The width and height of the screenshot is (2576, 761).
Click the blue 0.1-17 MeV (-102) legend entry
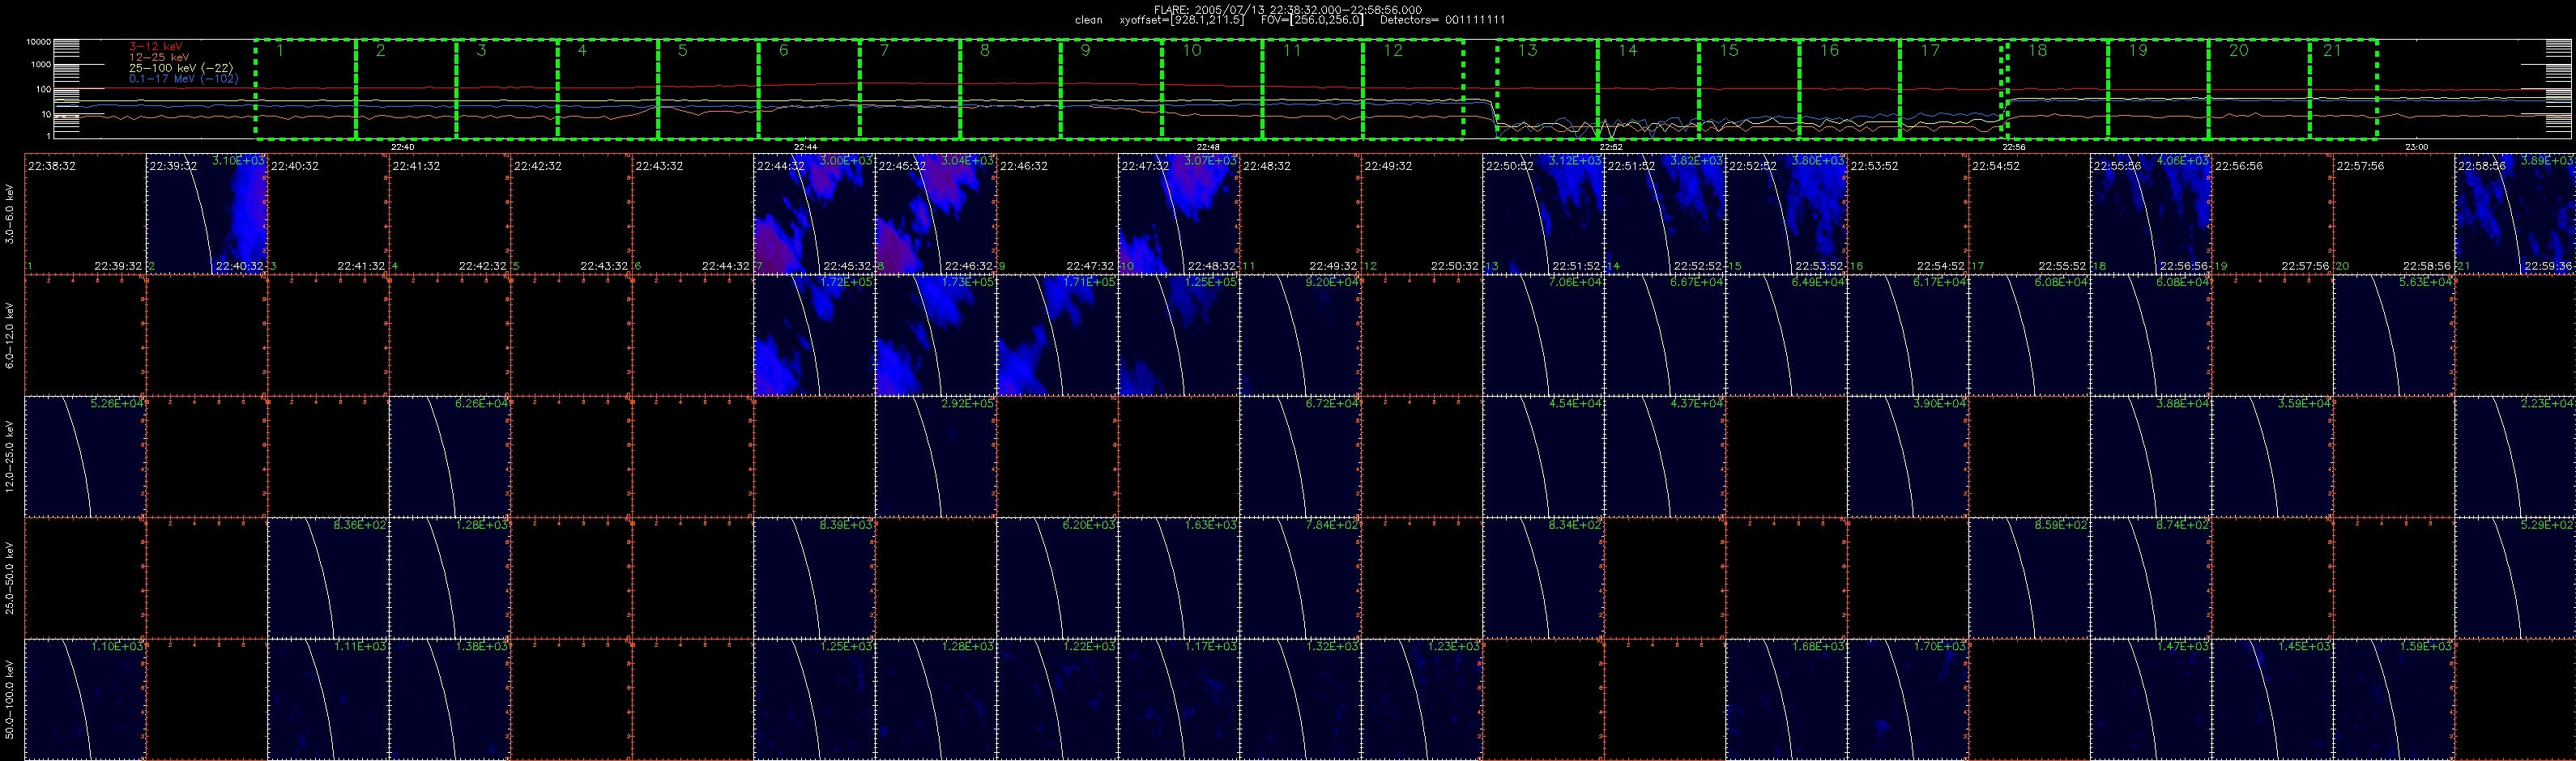(183, 78)
